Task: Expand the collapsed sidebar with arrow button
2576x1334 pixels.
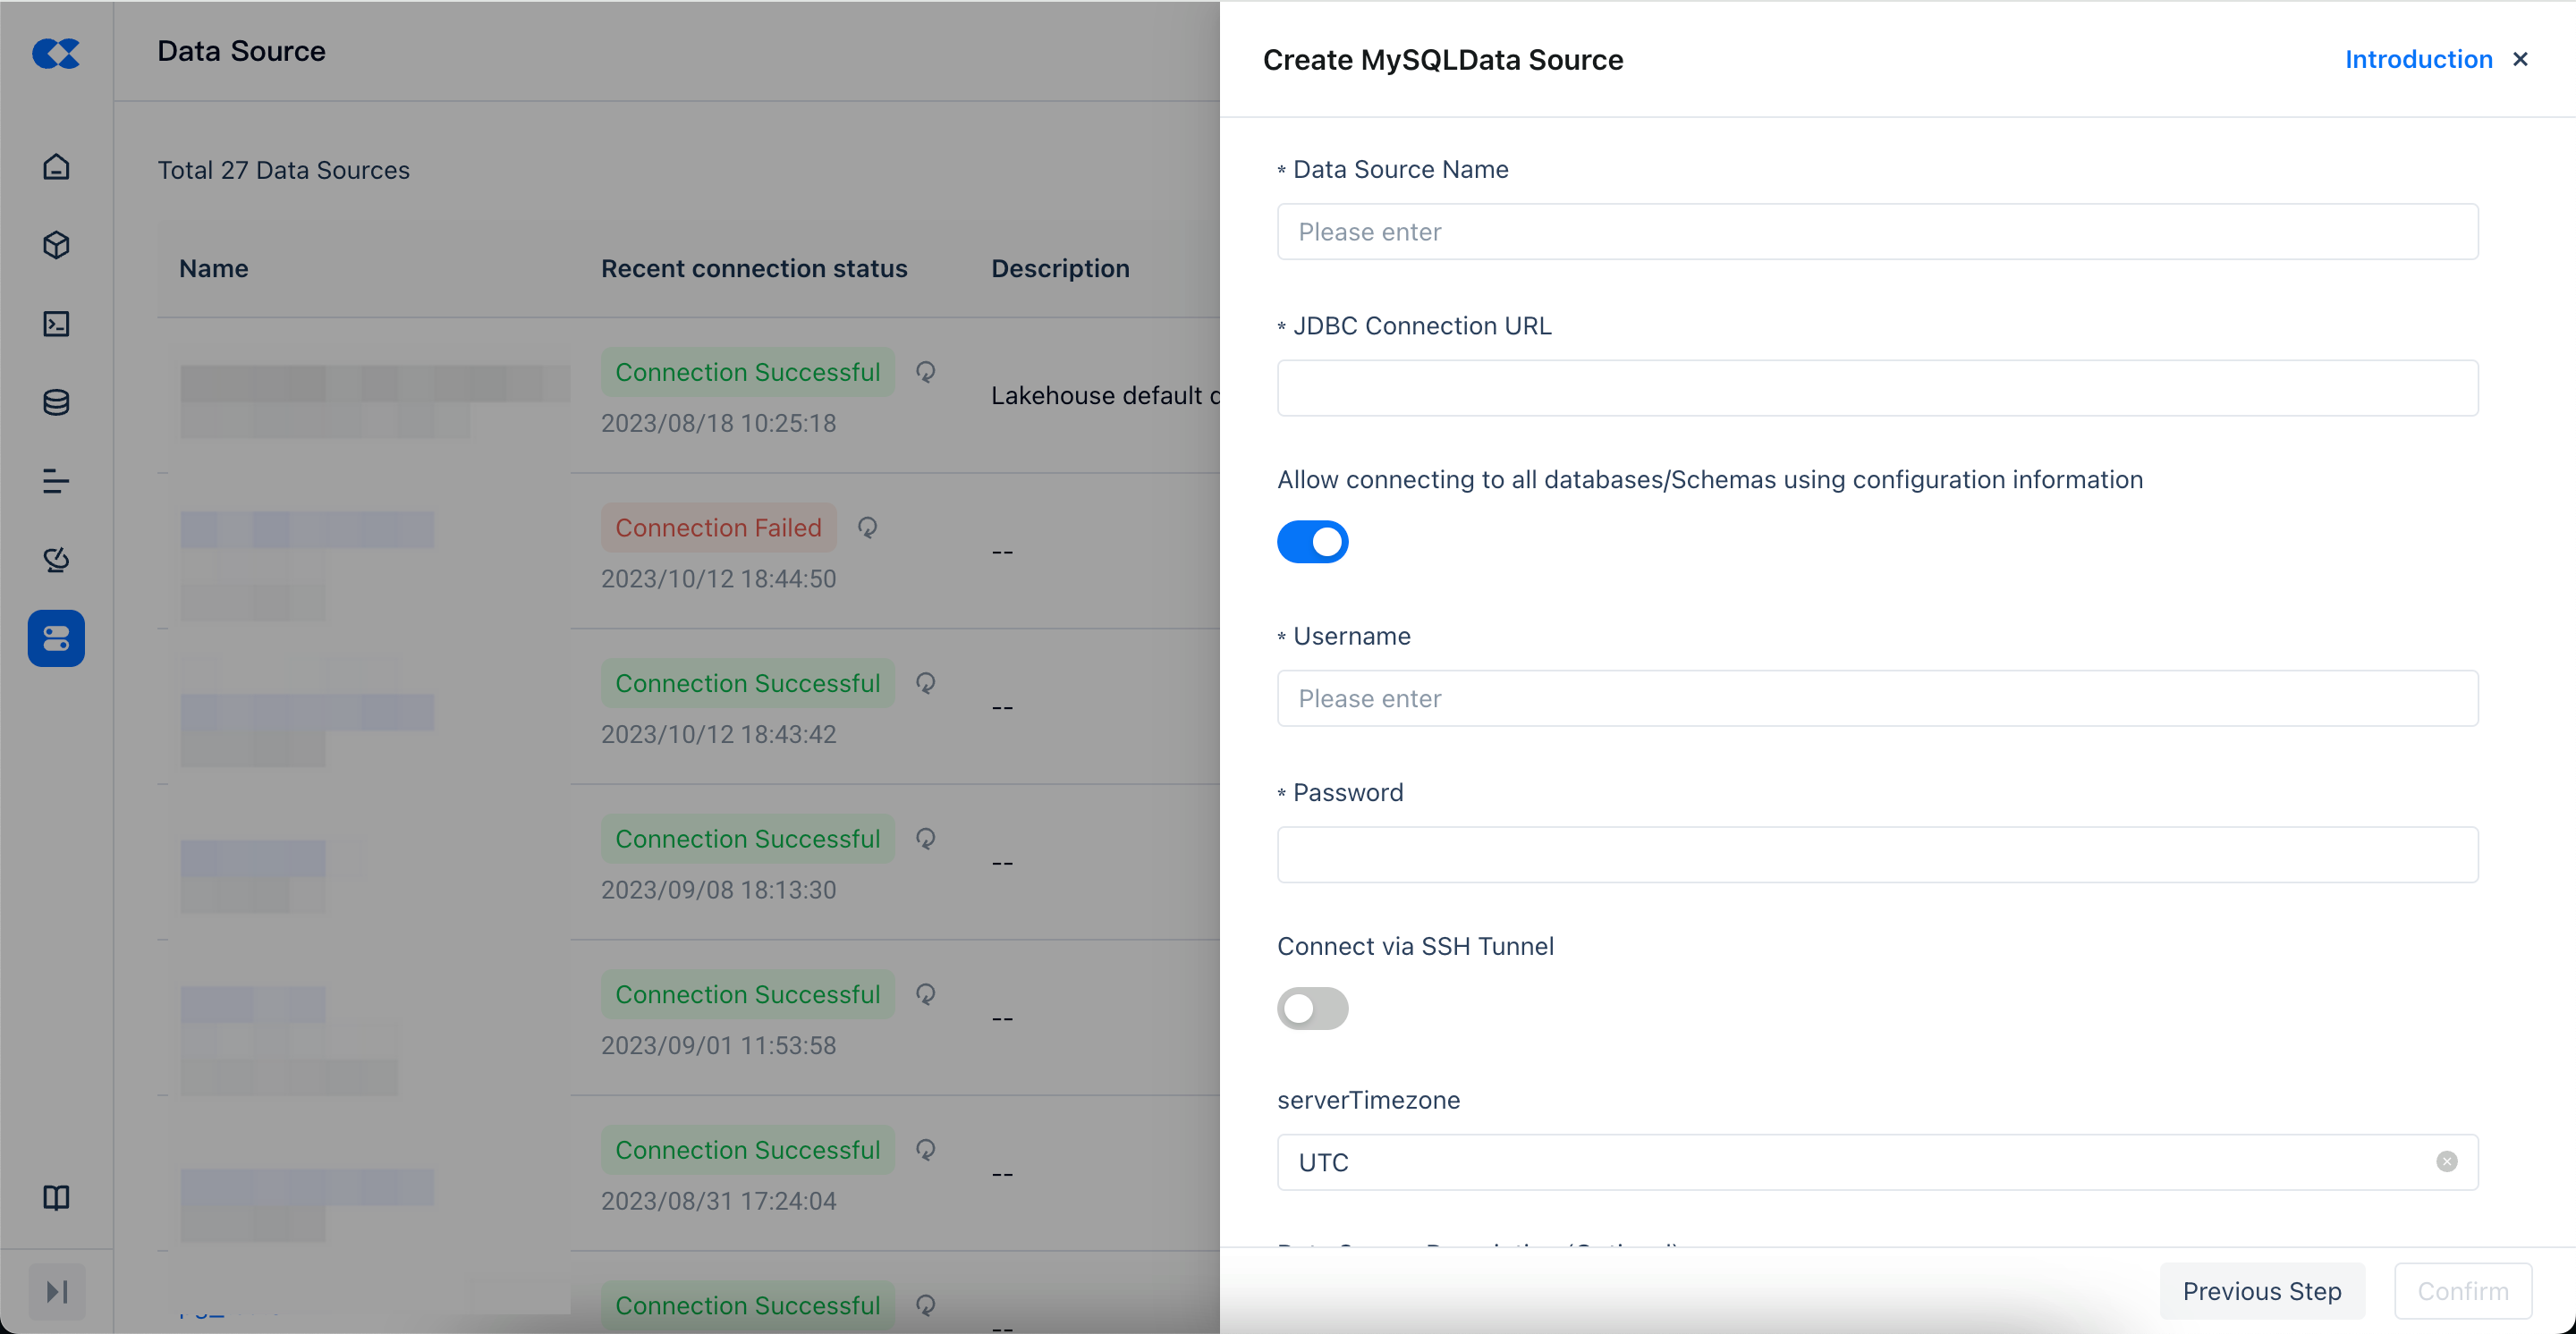Action: [x=56, y=1291]
